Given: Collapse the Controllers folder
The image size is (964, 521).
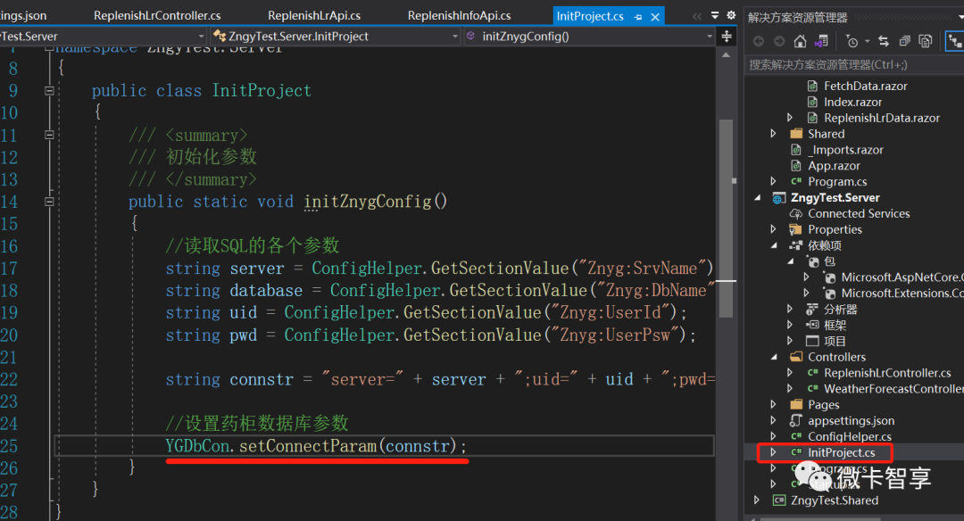Looking at the screenshot, I should tap(773, 357).
